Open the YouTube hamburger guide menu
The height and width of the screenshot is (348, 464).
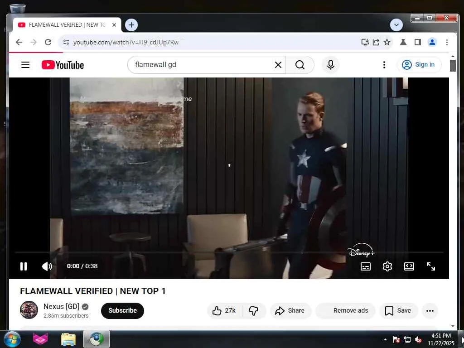[25, 64]
